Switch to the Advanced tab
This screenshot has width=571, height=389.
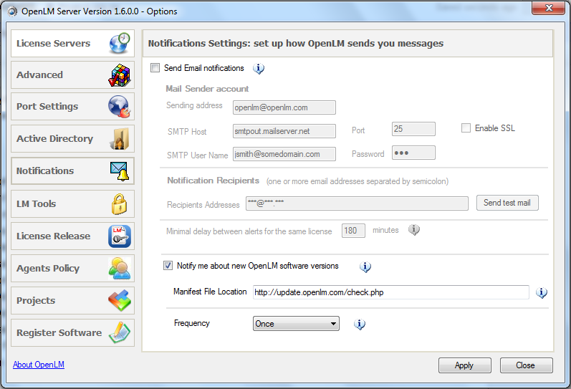73,75
